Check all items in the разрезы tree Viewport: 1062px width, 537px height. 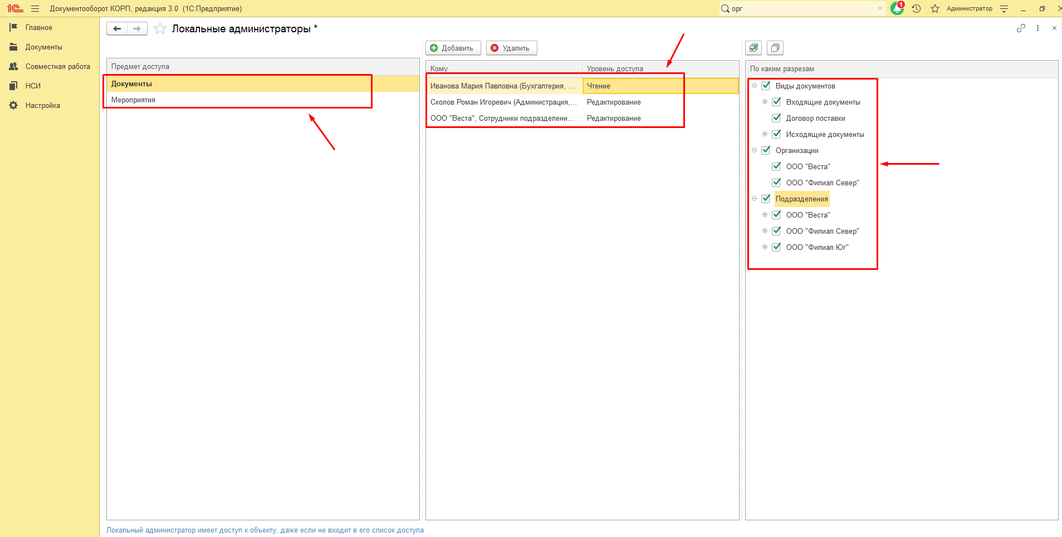pos(753,48)
